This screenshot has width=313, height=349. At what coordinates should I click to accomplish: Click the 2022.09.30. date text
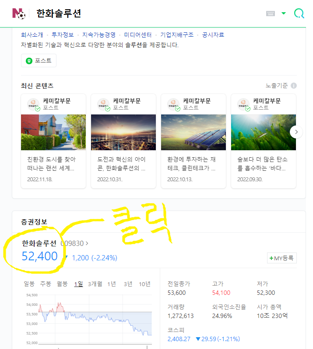click(250, 180)
